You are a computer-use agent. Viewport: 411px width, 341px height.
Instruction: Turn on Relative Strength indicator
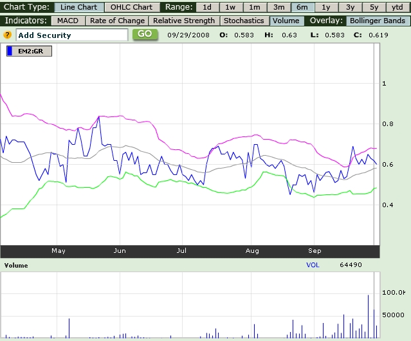[x=185, y=21]
